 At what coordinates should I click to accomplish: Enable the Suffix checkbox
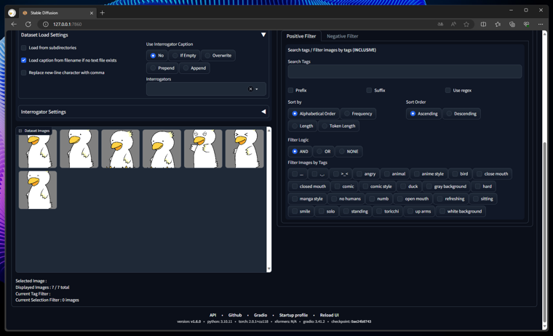point(369,91)
